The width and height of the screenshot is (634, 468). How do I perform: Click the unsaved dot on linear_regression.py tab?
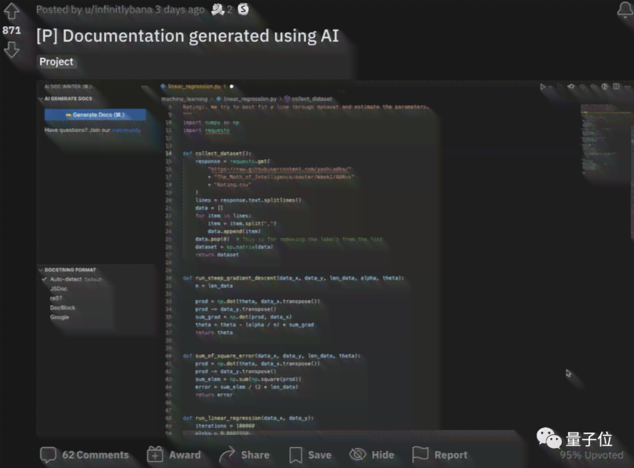[232, 86]
